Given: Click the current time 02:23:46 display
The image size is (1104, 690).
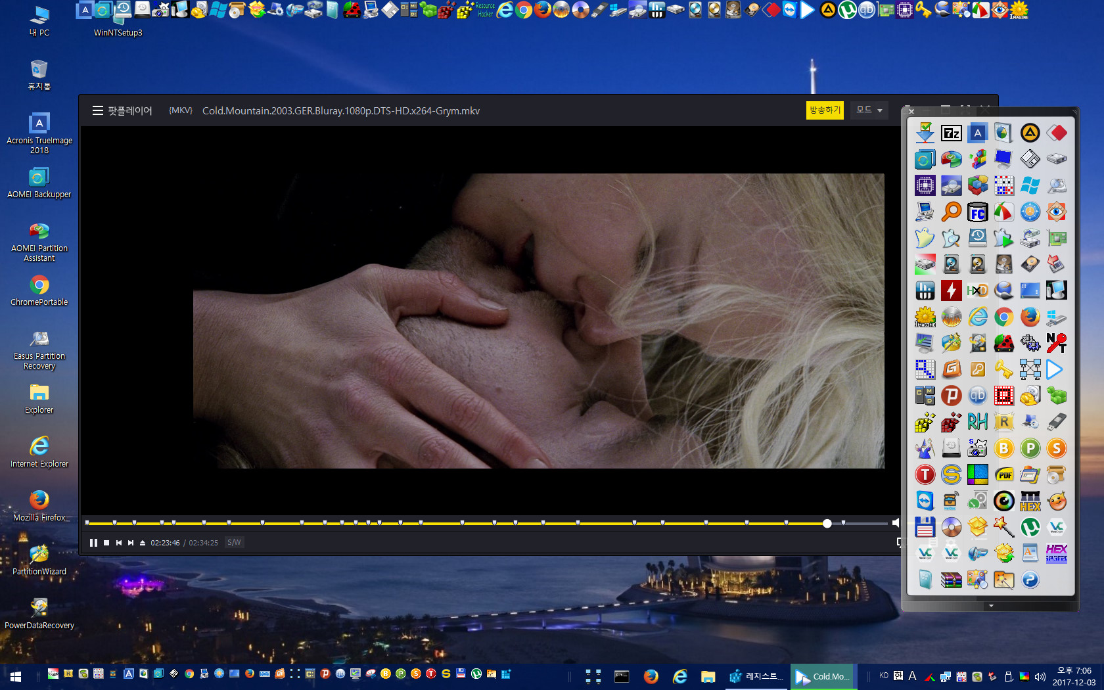Looking at the screenshot, I should (x=165, y=543).
